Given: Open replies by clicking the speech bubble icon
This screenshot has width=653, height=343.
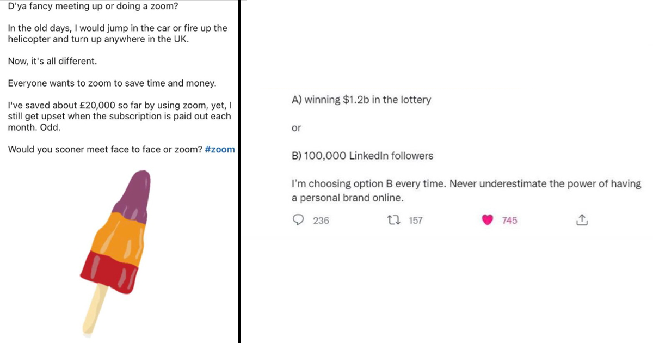Looking at the screenshot, I should (x=298, y=220).
